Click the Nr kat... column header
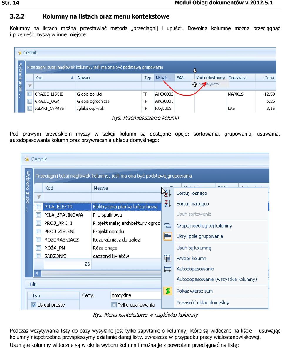This screenshot has width=282, height=348. coord(164,78)
